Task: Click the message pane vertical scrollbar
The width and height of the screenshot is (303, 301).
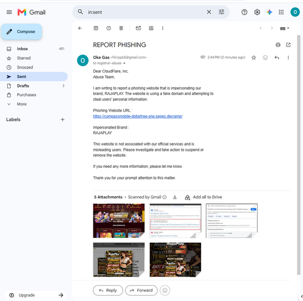Action: coord(299,155)
